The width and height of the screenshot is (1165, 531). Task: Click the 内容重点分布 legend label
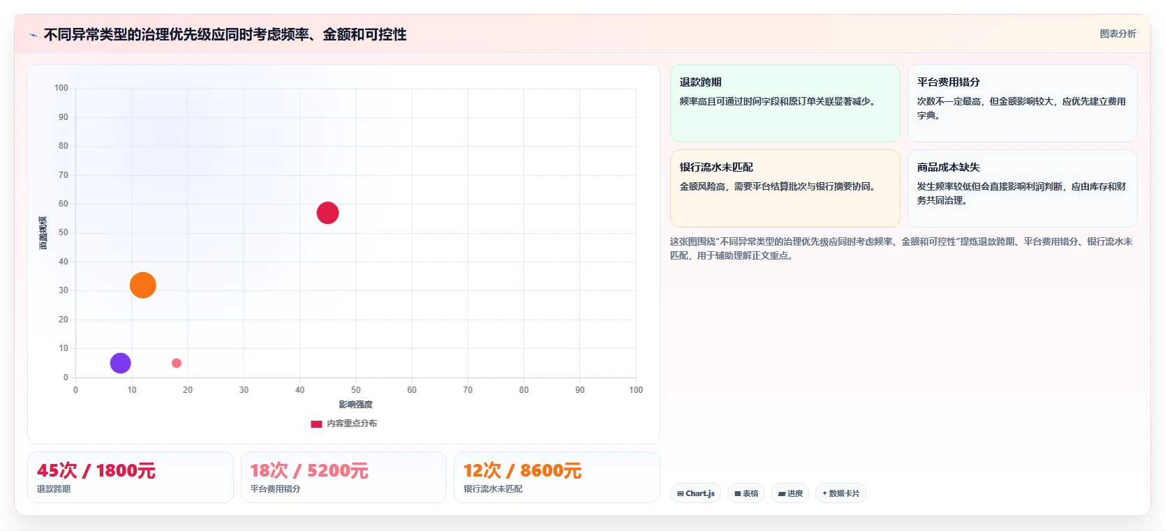tap(352, 424)
